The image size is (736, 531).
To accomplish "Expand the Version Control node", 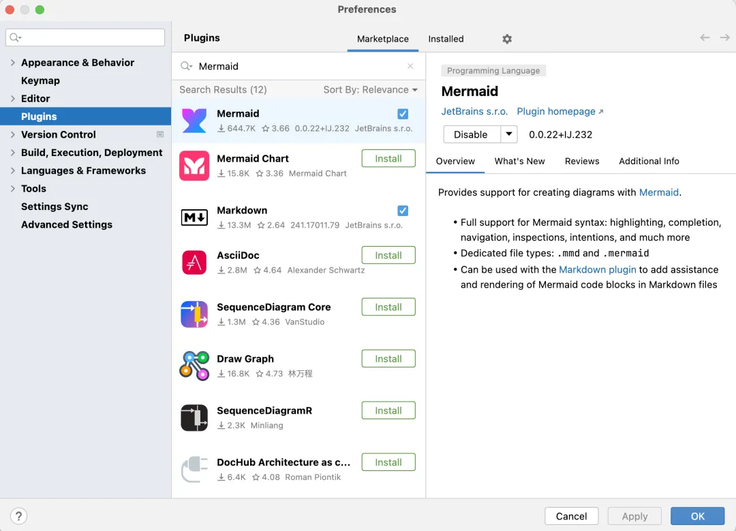I will pos(13,135).
